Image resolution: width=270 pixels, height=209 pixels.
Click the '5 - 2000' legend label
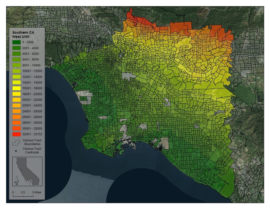point(28,42)
